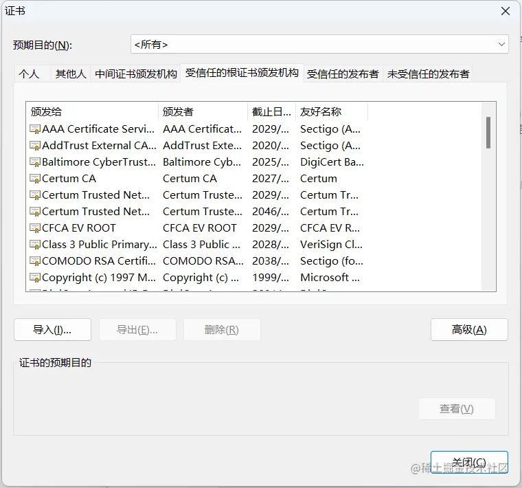
Task: Open the 高级(A) settings button
Action: [469, 329]
